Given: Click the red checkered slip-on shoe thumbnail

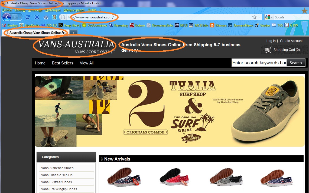Looking at the screenshot, I should 174,177.
